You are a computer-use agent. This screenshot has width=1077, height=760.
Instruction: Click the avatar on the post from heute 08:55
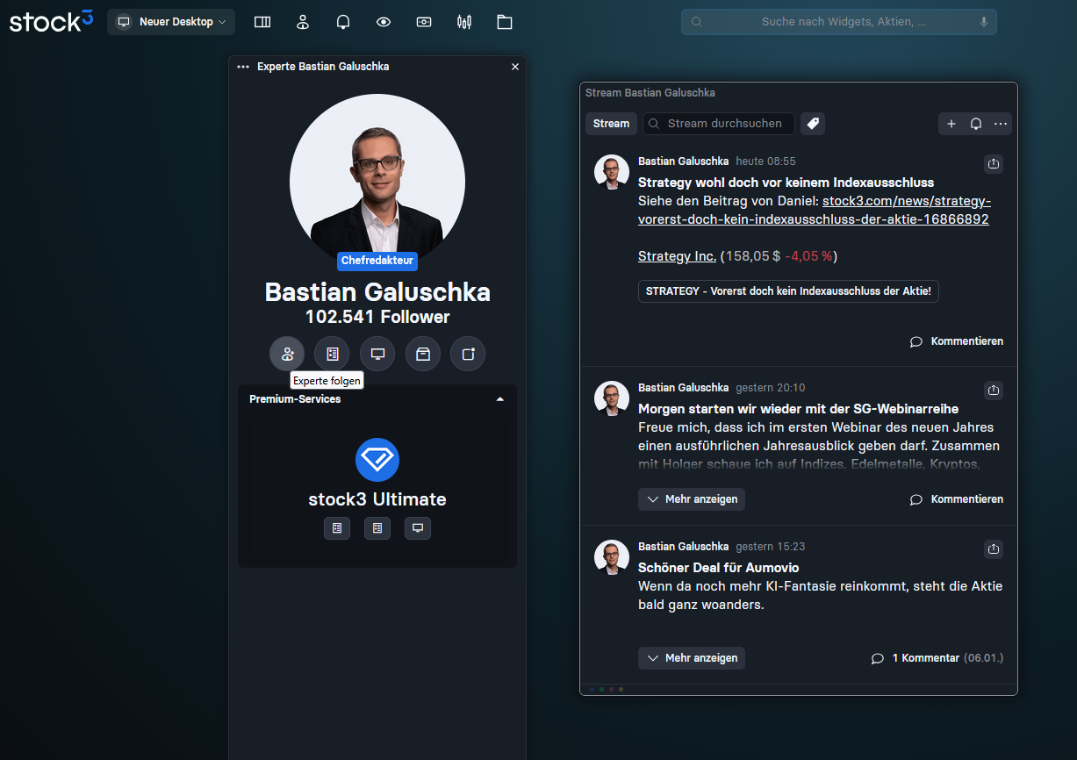pyautogui.click(x=612, y=172)
